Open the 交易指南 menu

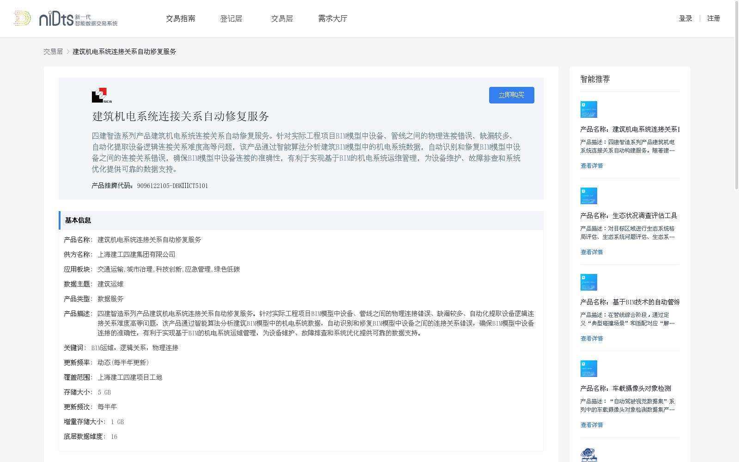(181, 18)
